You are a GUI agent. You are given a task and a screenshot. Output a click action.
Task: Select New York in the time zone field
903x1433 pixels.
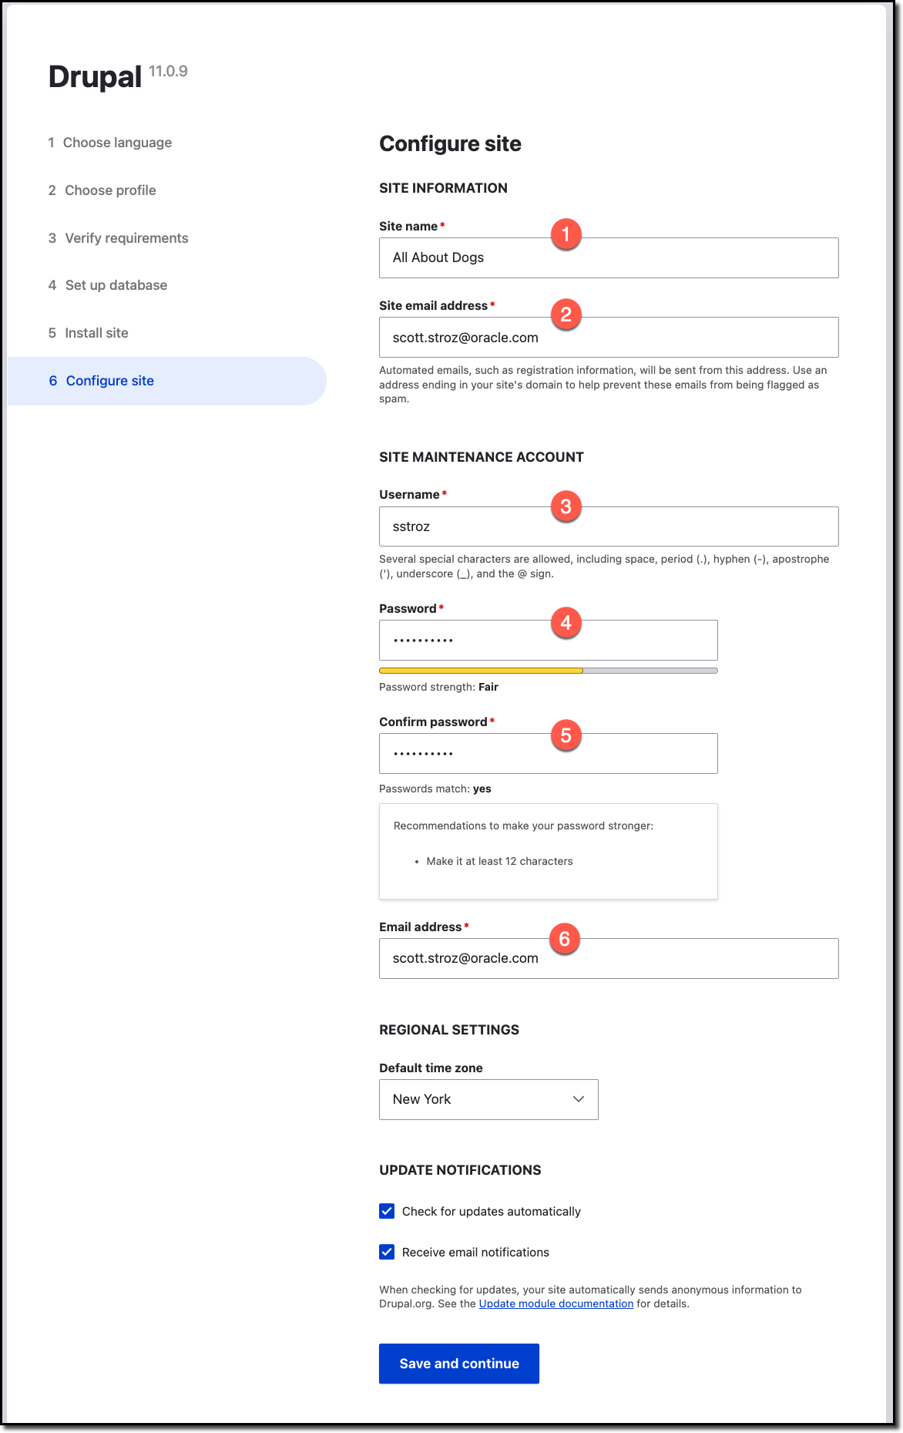488,1099
